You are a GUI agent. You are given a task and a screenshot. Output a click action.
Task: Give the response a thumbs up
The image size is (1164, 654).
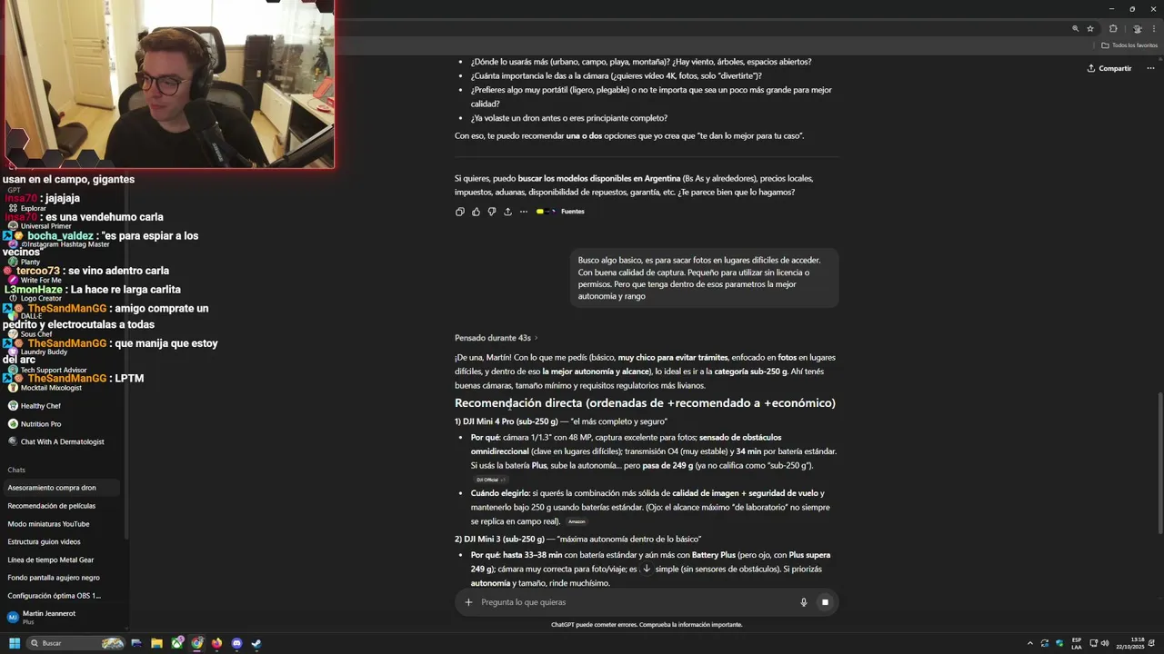tap(476, 212)
